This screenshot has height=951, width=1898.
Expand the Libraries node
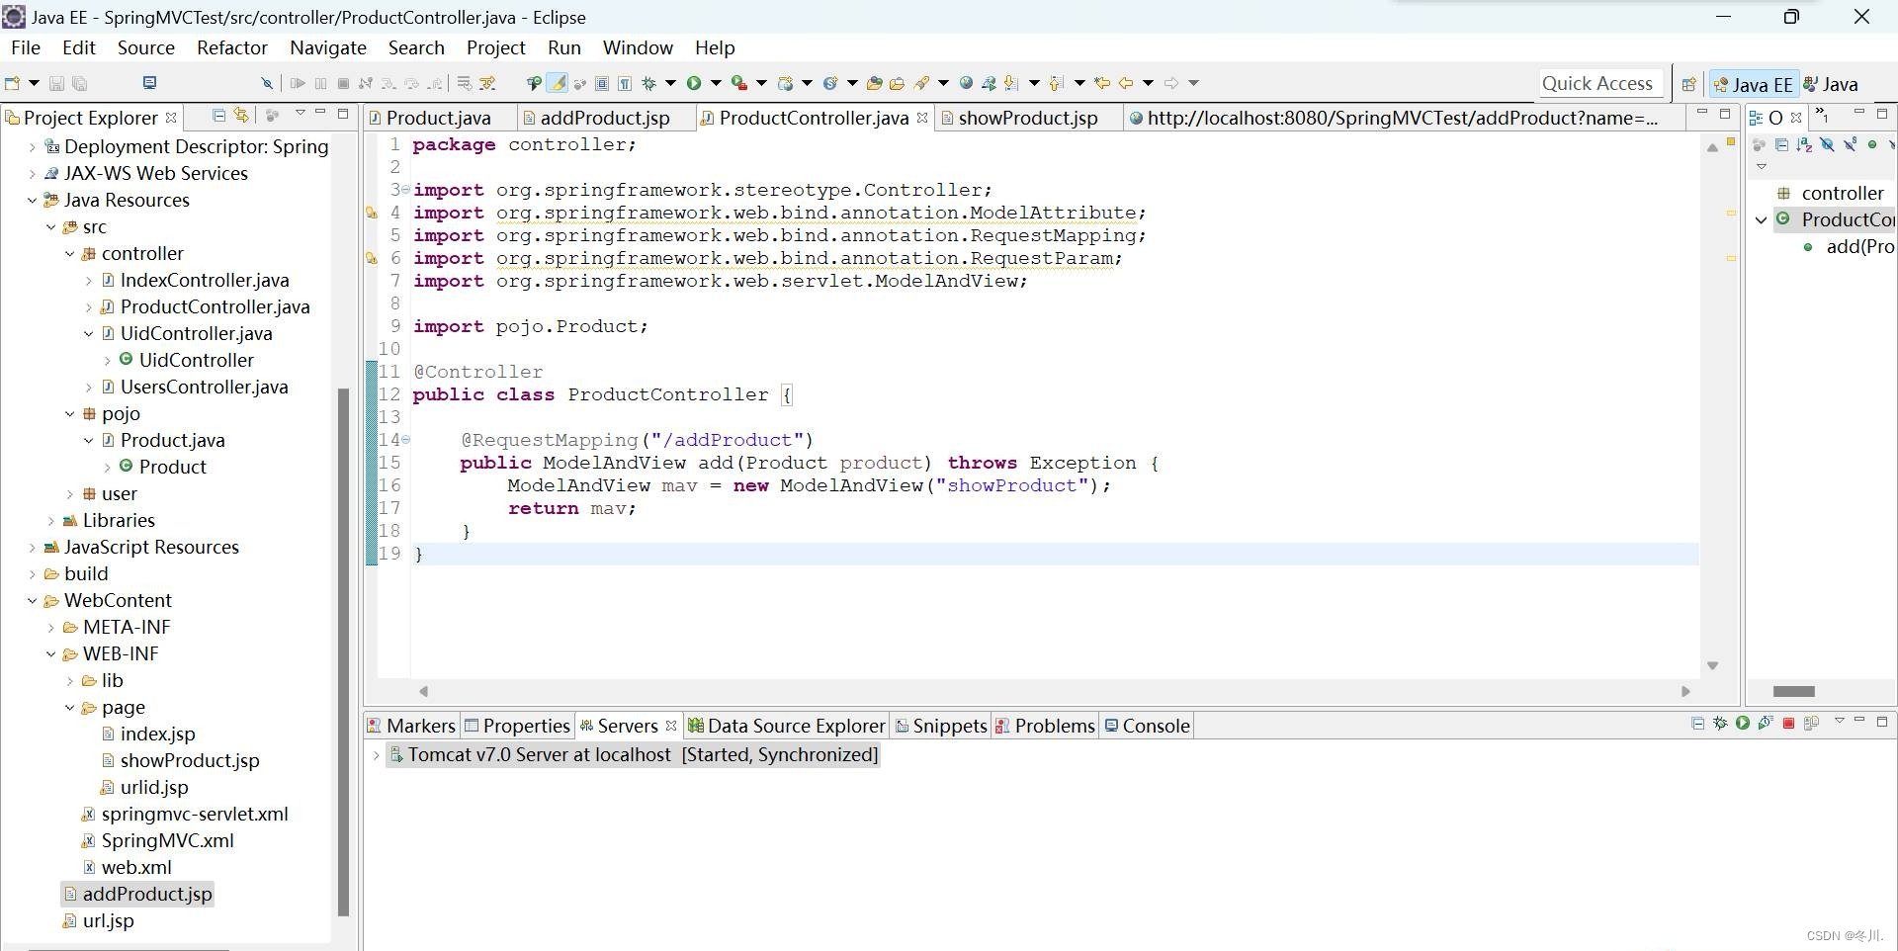point(50,520)
